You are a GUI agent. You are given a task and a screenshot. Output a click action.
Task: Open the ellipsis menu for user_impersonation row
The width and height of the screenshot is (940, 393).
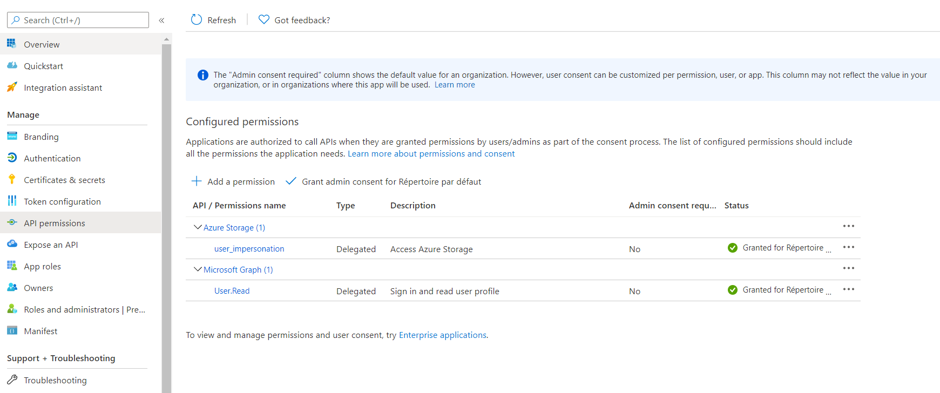[x=849, y=247]
